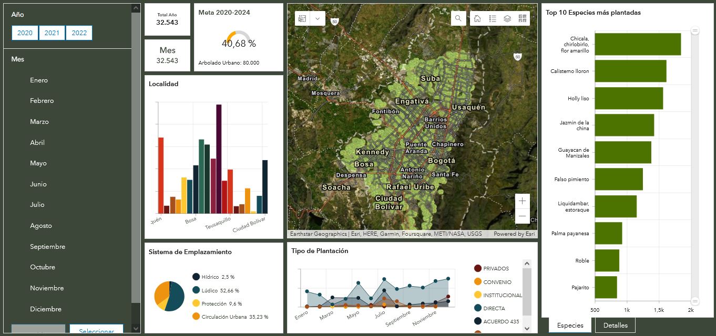
Task: Switch to the Especies tab
Action: (570, 325)
